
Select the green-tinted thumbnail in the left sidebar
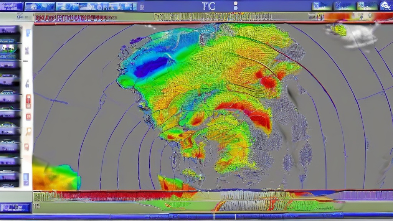click(x=10, y=48)
